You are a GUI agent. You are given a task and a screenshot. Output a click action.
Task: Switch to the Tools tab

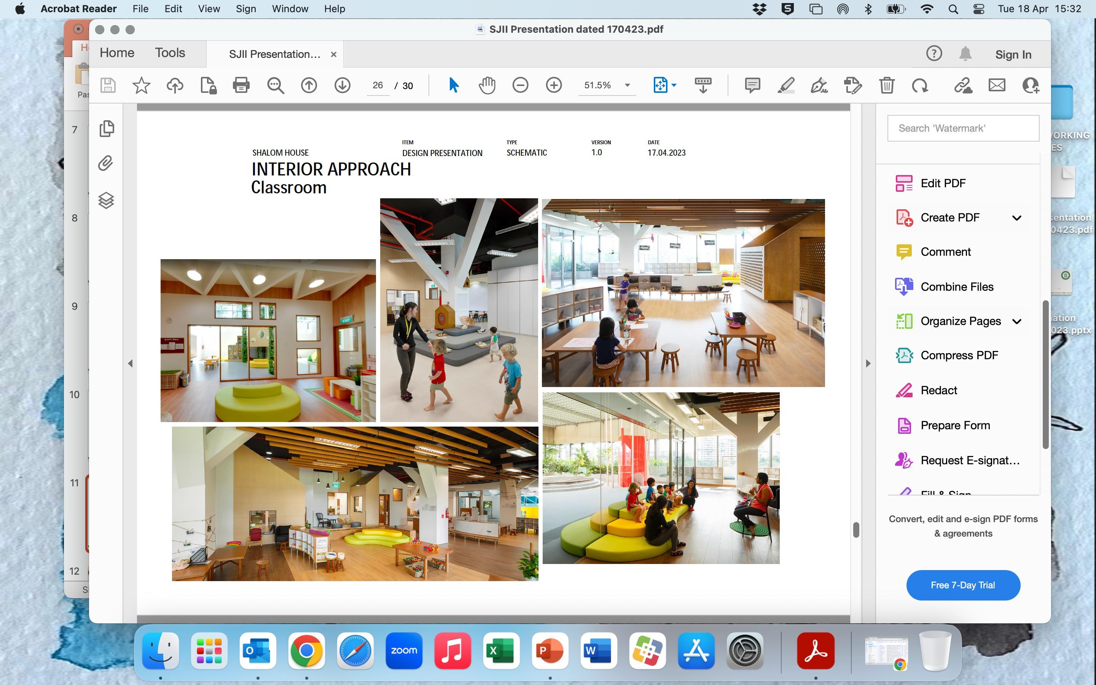pos(170,53)
